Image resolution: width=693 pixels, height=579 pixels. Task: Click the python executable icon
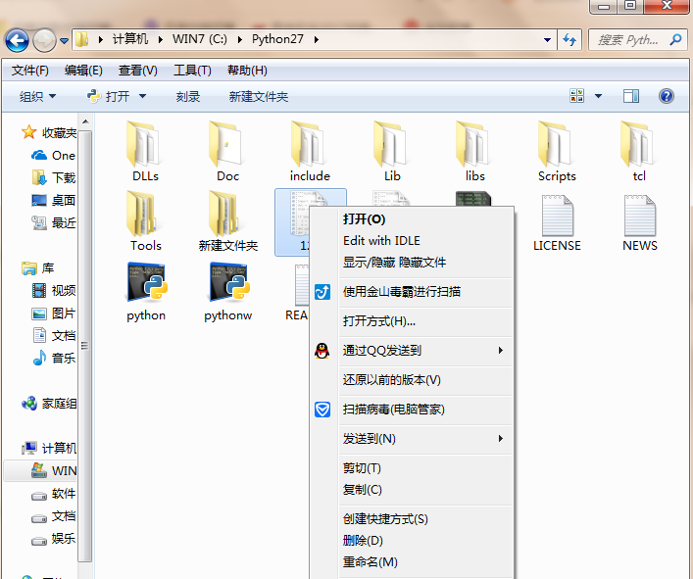[146, 284]
